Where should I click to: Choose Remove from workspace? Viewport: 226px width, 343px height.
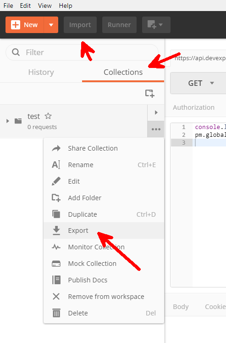[x=104, y=297]
